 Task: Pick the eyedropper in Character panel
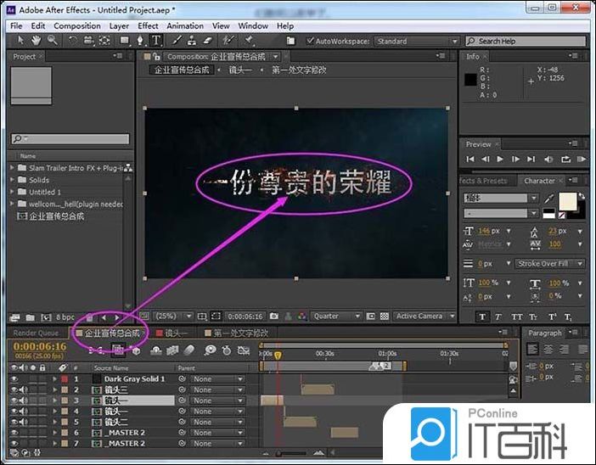coord(548,199)
